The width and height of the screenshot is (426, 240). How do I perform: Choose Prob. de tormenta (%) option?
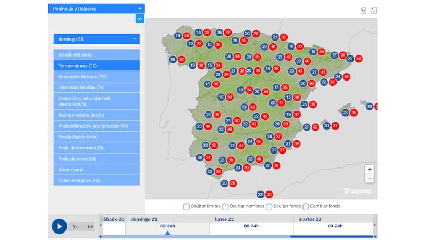[96, 148]
